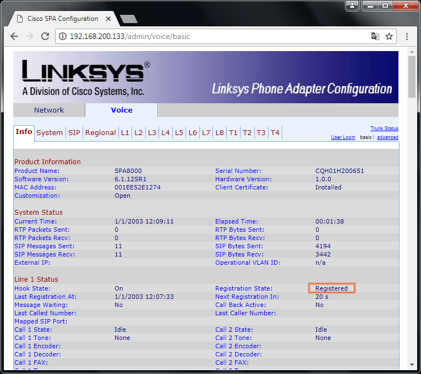Click the Elapsed Time value 00:01:38
The height and width of the screenshot is (374, 421).
[330, 221]
